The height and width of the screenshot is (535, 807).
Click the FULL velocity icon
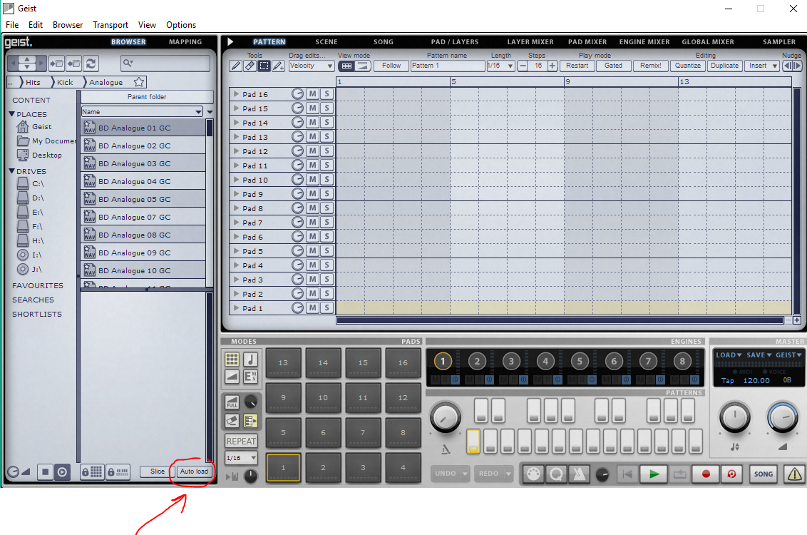[x=232, y=402]
